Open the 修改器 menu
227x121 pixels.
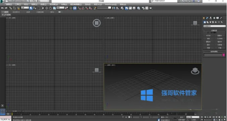[x=54, y=4]
